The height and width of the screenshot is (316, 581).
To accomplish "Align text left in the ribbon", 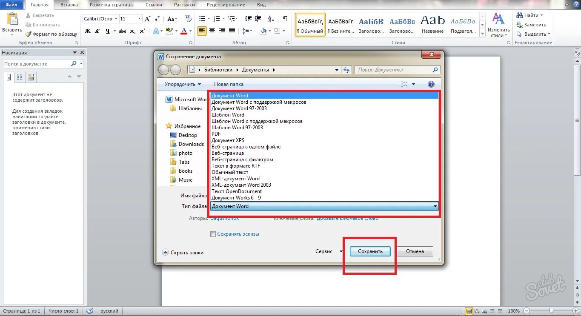I will click(x=202, y=31).
